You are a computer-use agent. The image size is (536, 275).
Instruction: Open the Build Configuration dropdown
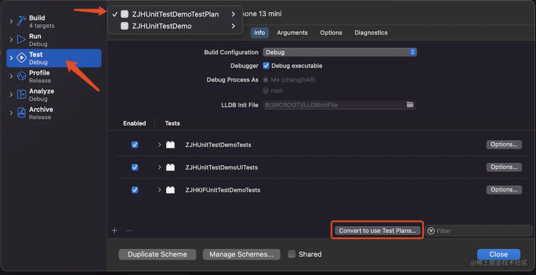pos(340,52)
